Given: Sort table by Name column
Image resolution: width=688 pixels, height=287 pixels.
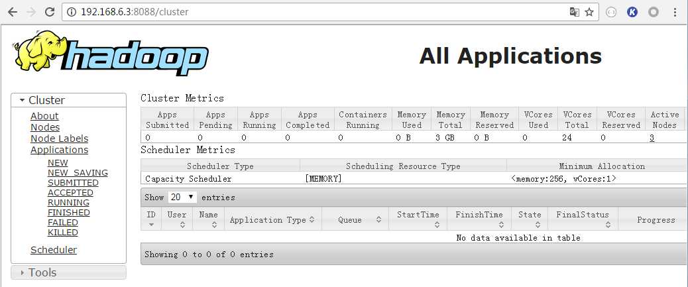Looking at the screenshot, I should pyautogui.click(x=208, y=219).
